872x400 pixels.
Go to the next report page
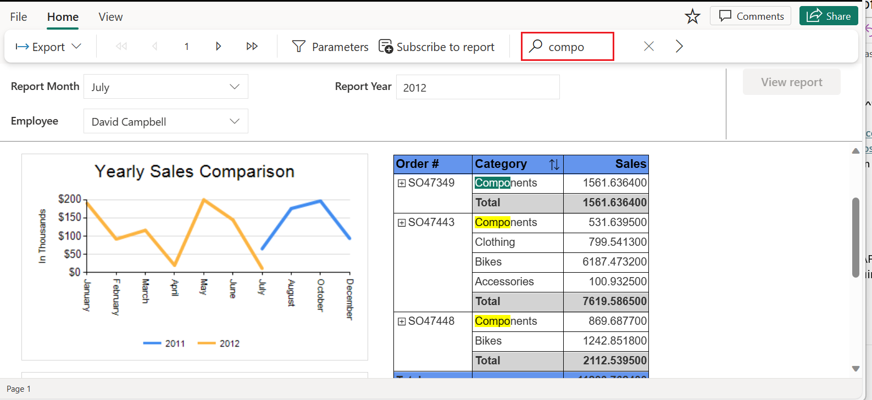coord(218,47)
